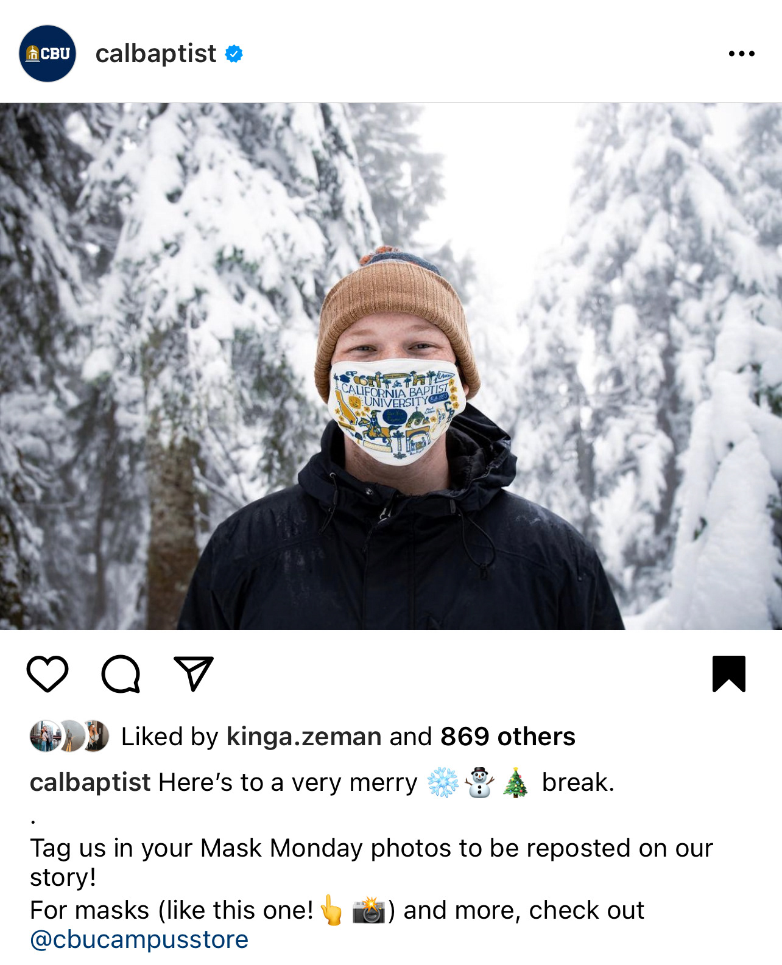Open comments via the speech bubble icon

[x=121, y=674]
